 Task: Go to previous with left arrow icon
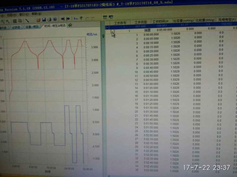(63, 19)
